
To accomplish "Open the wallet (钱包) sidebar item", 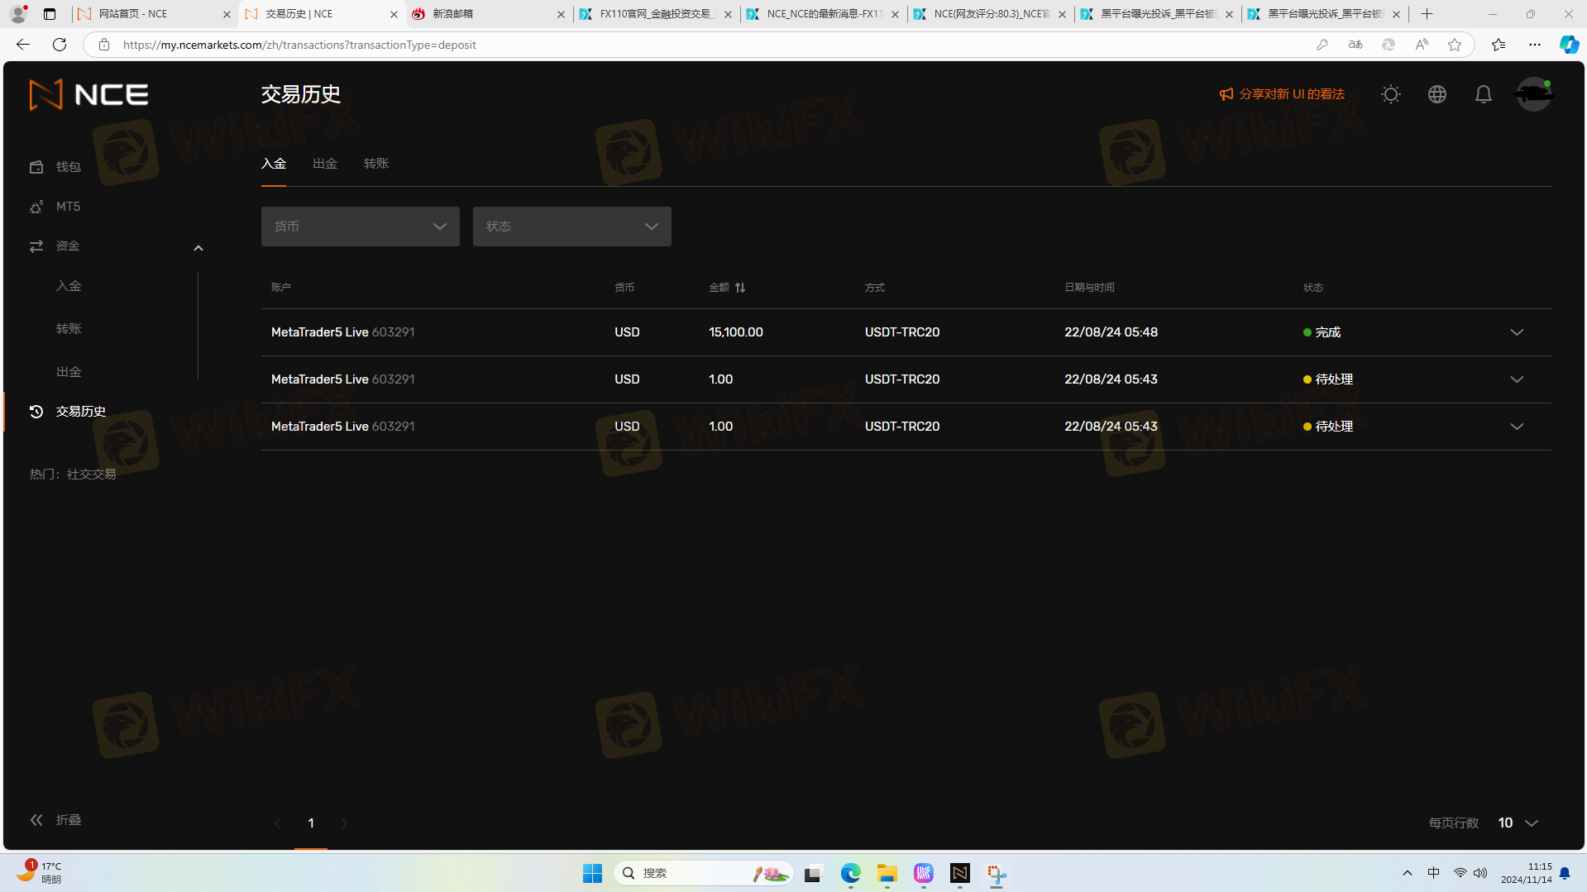I will 55,167.
